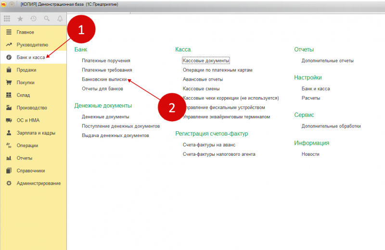
Task: Open the sections grid menu icon
Action: click(7, 19)
